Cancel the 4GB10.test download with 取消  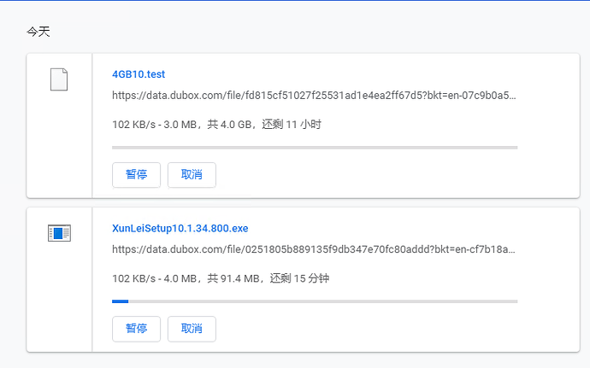click(192, 175)
